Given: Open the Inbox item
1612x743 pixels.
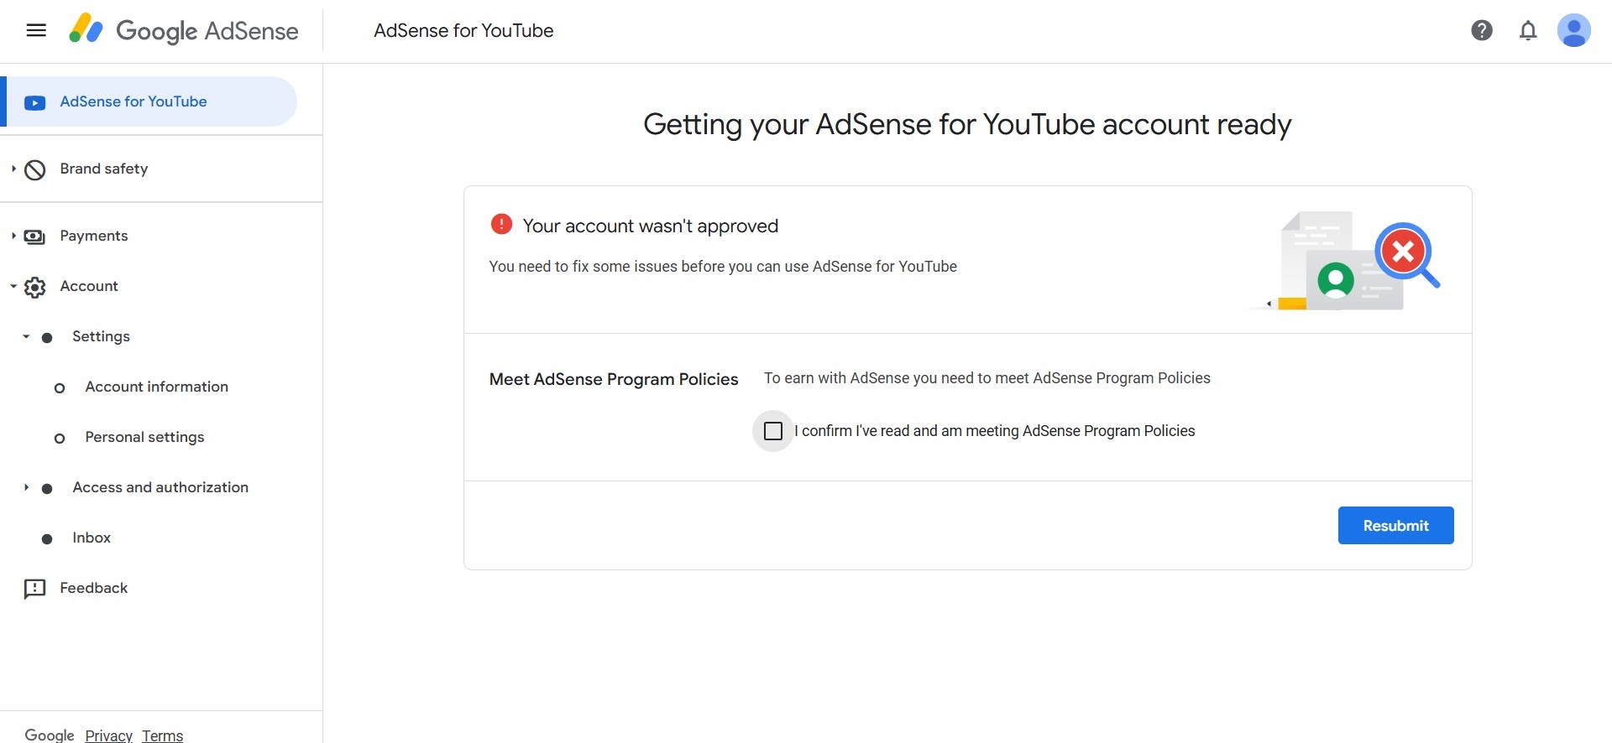Looking at the screenshot, I should point(92,538).
